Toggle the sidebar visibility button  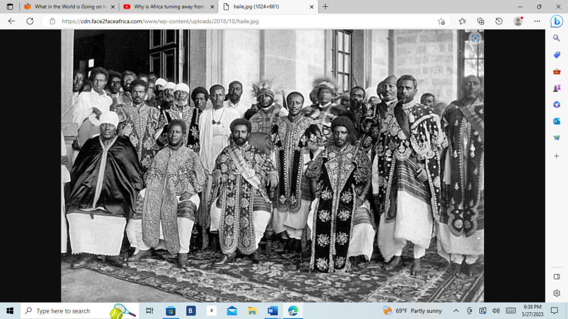[x=557, y=277]
